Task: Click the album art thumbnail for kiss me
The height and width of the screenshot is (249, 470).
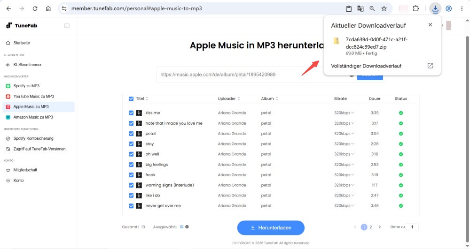Action: point(139,113)
